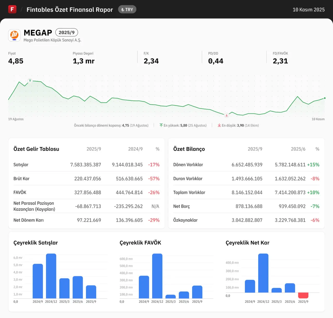Image resolution: width=333 pixels, height=318 pixels.
Task: Click the green arrow beside En yüksek
Action: click(161, 126)
